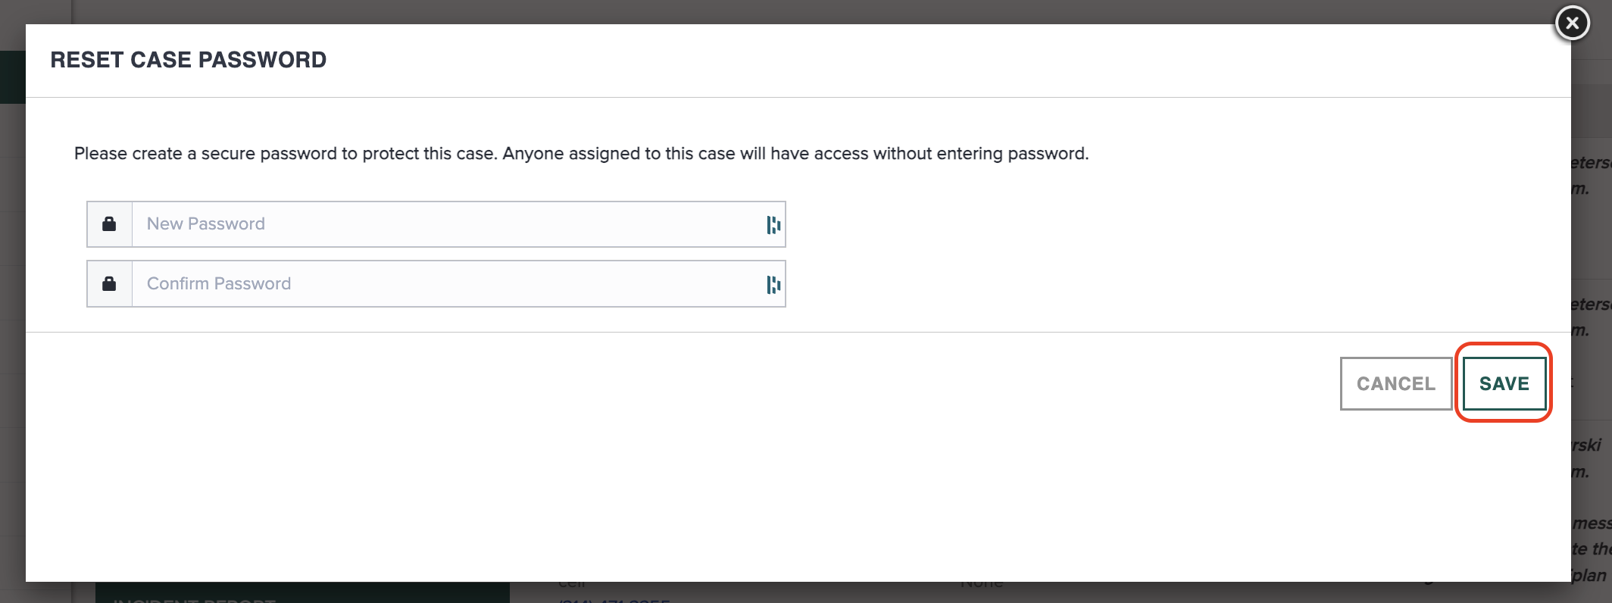Click the lock icon beside Confirm Password

point(109,284)
